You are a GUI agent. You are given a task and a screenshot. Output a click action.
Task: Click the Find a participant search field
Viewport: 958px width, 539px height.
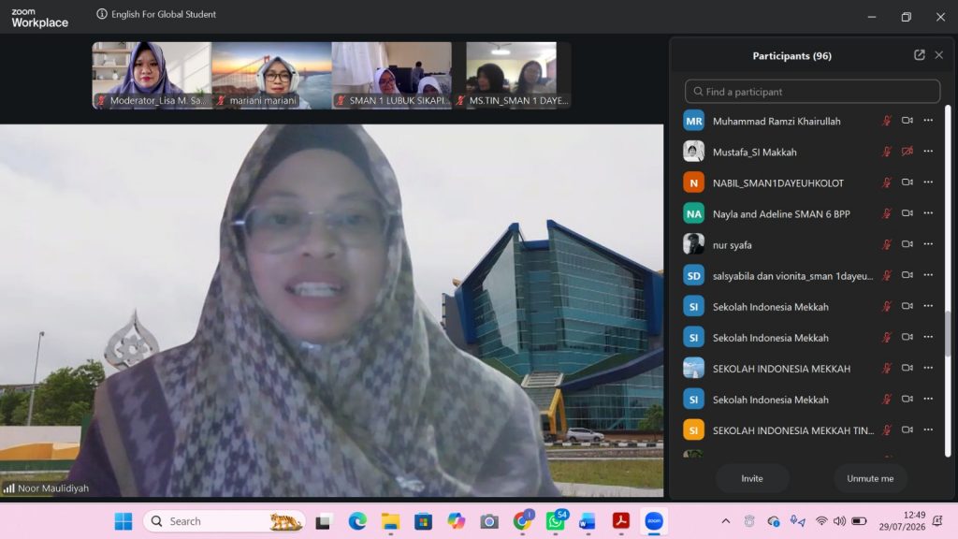coord(812,92)
